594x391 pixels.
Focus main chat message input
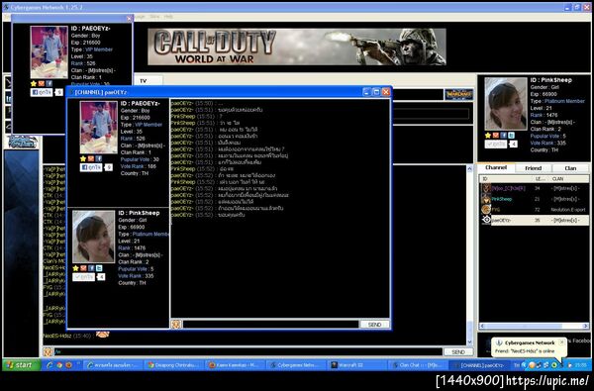click(248, 352)
